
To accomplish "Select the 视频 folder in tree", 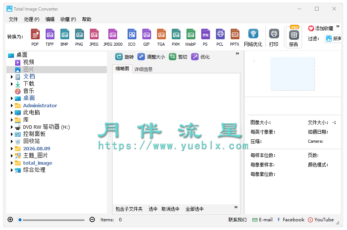I will tap(29, 62).
